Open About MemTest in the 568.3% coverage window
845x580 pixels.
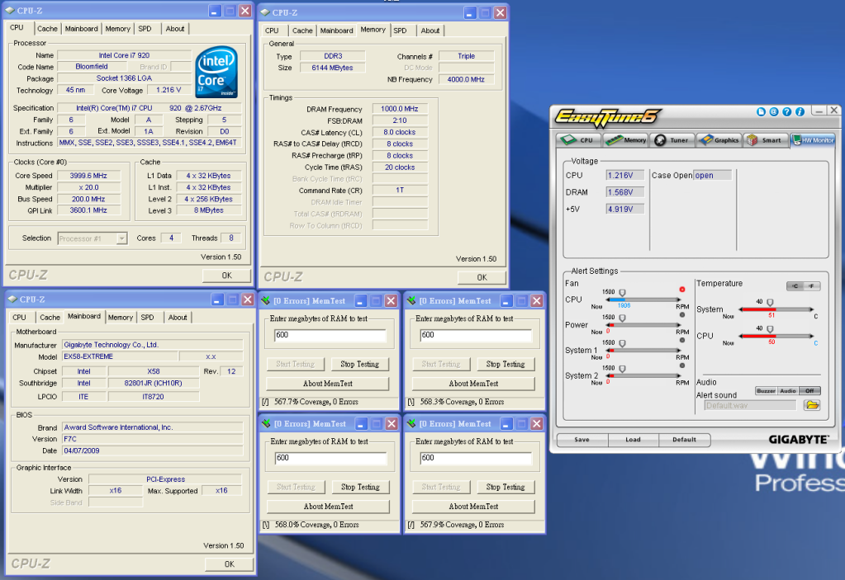[473, 384]
